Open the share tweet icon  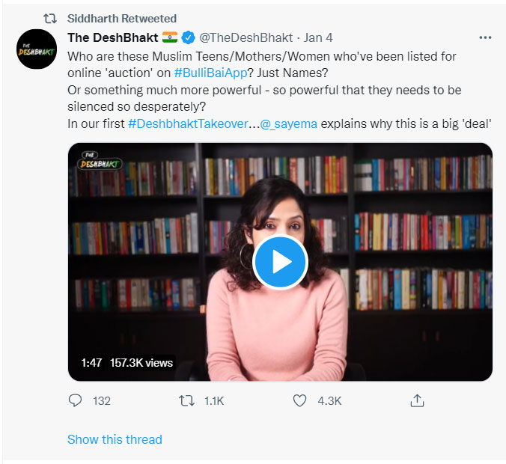[417, 401]
